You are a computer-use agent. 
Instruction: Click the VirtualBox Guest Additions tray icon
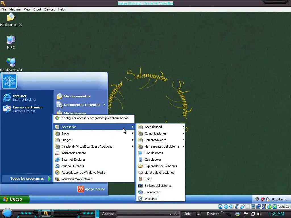coord(268,199)
